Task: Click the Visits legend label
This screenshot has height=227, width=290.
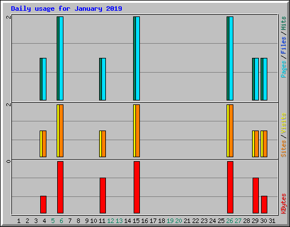Action: pos(284,124)
